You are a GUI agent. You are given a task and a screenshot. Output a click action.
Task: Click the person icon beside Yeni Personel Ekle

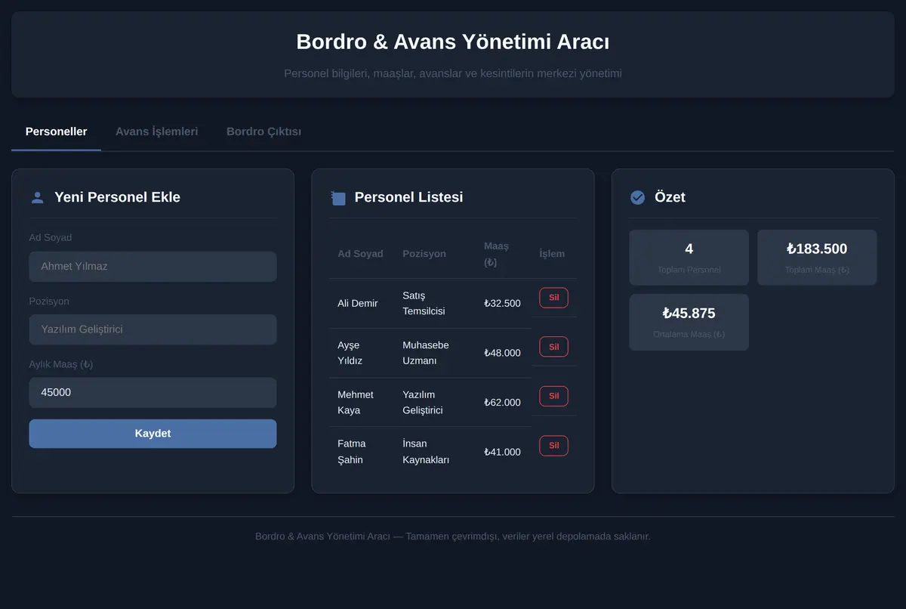pos(37,197)
